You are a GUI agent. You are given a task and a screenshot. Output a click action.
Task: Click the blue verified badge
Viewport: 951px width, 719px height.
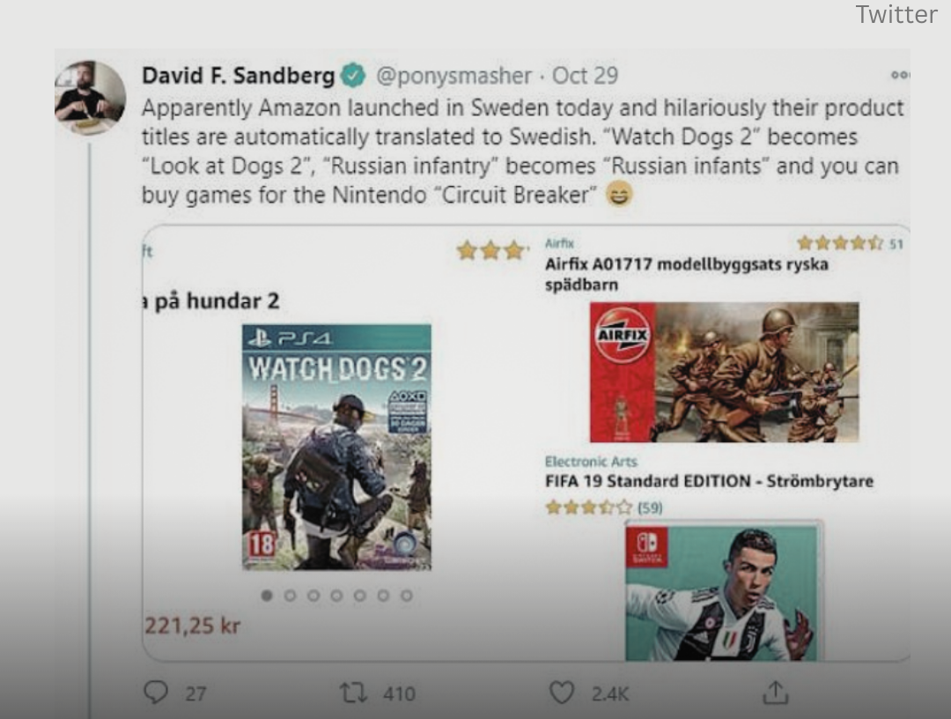tap(353, 75)
